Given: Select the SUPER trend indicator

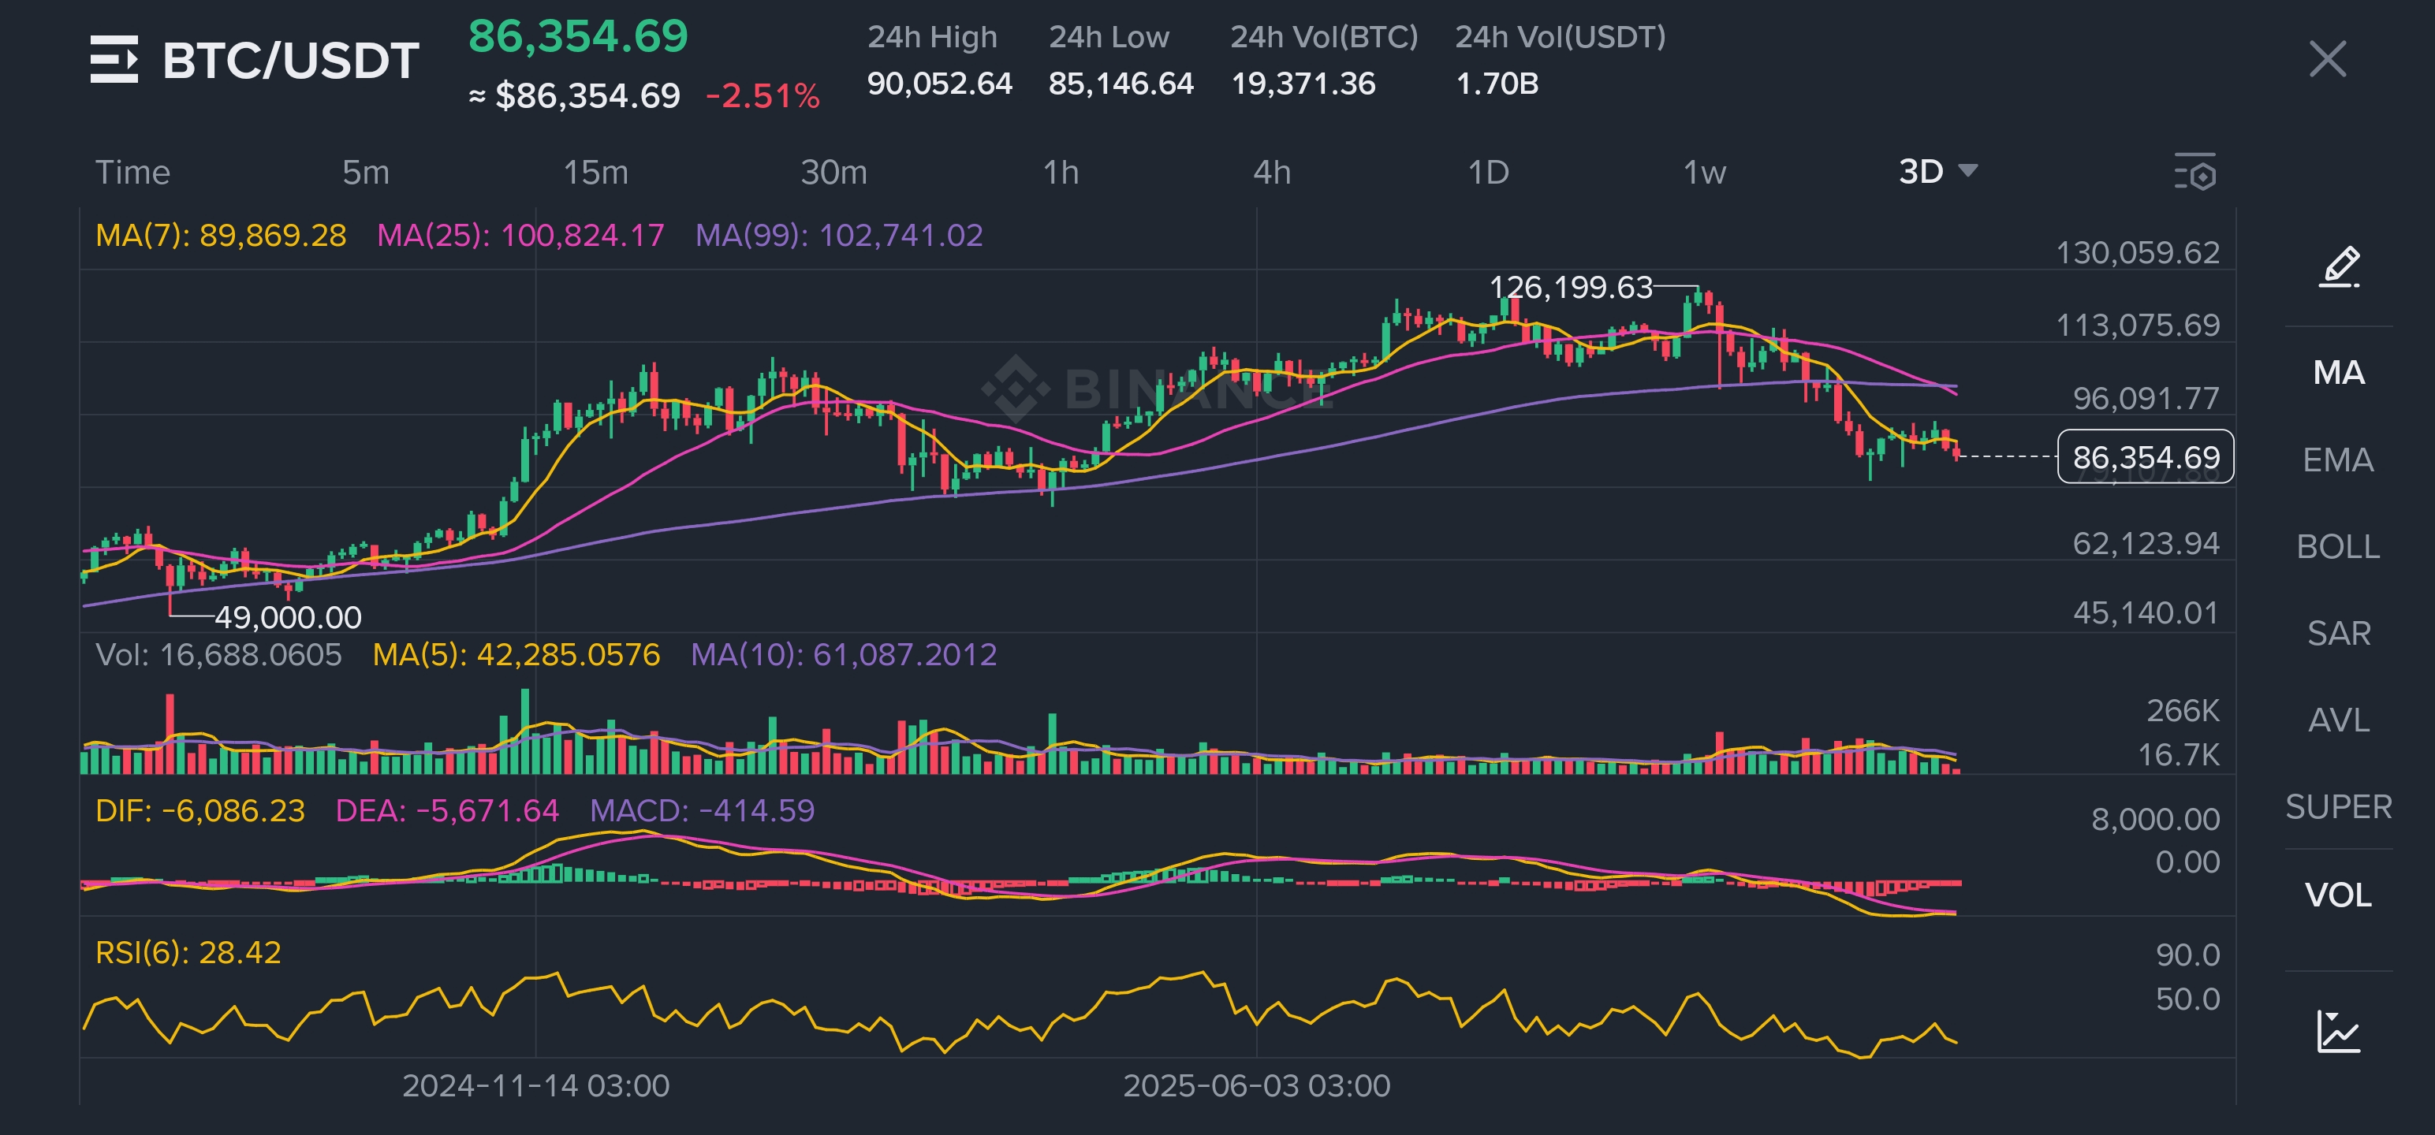Looking at the screenshot, I should point(2339,807).
